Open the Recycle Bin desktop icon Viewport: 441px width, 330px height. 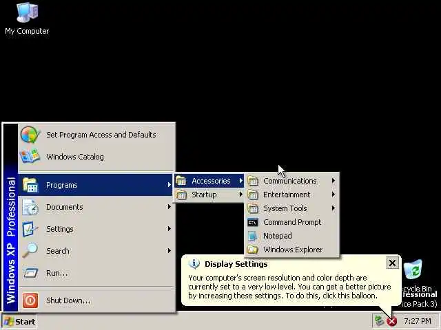(413, 270)
